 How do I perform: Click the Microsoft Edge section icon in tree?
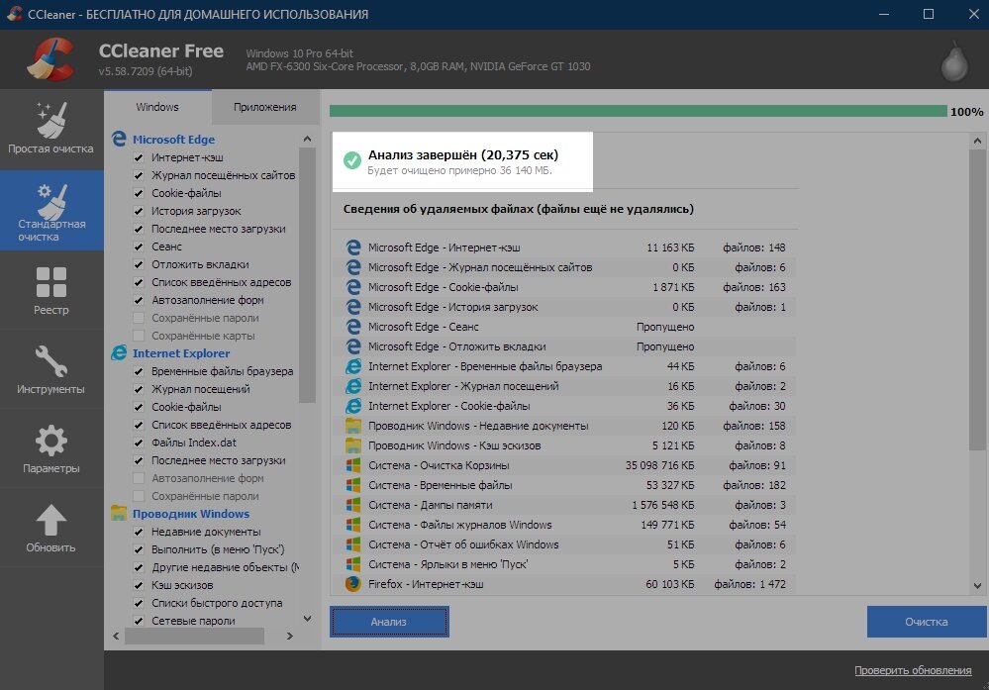[x=119, y=139]
